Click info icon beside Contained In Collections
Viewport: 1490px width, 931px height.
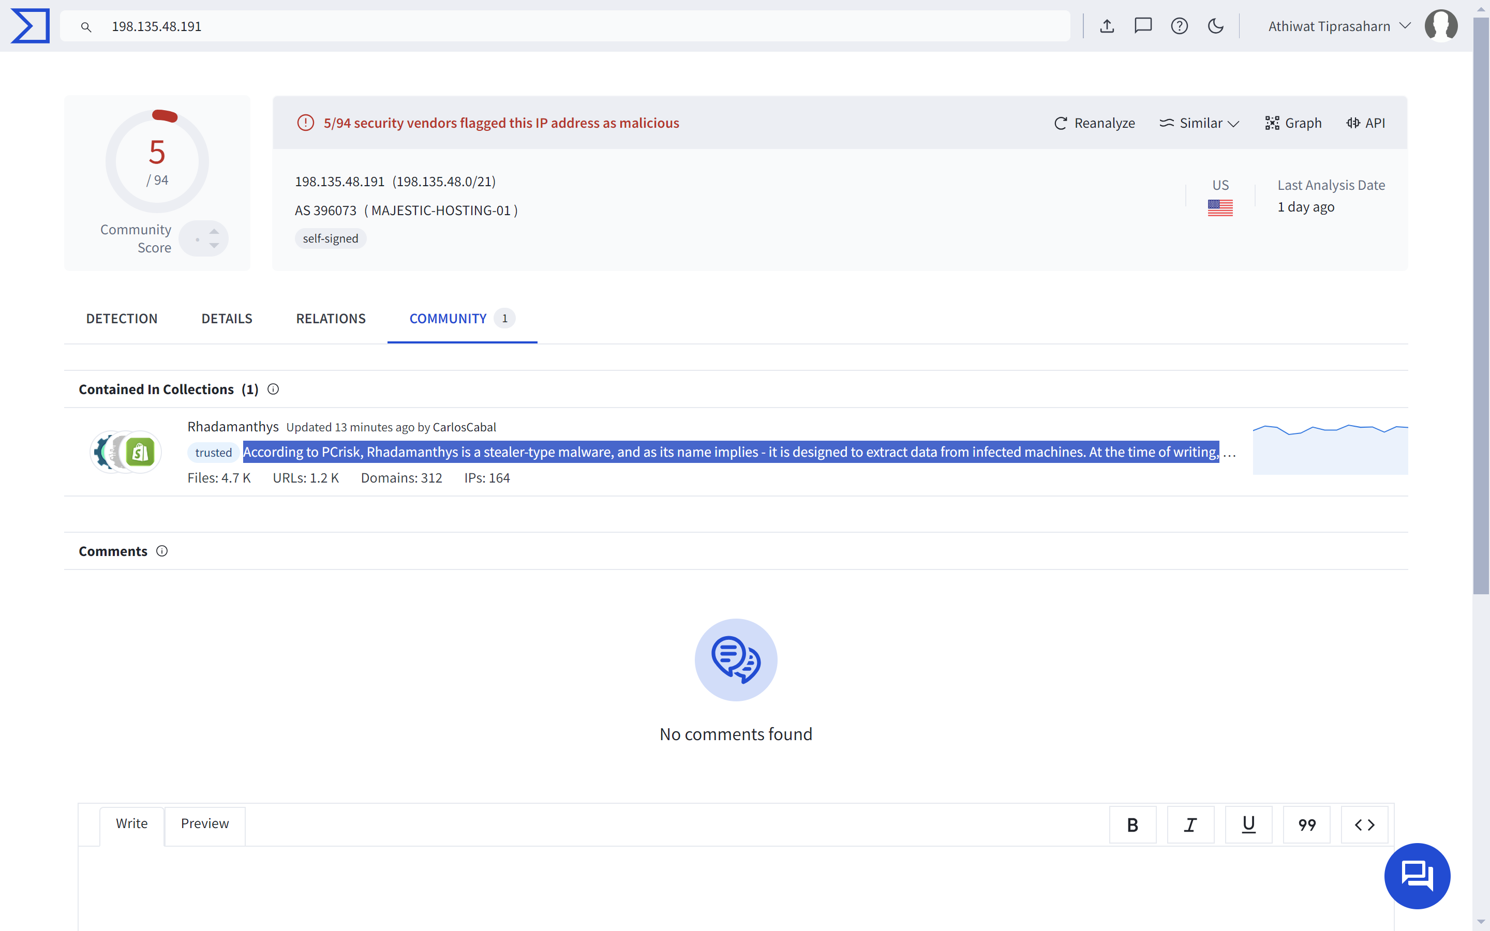273,389
